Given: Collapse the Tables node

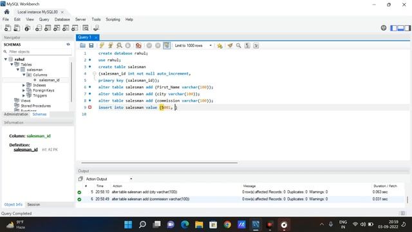Looking at the screenshot, I should [12, 64].
